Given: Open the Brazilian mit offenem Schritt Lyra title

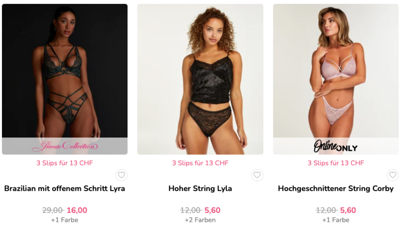Looking at the screenshot, I should pyautogui.click(x=65, y=189).
